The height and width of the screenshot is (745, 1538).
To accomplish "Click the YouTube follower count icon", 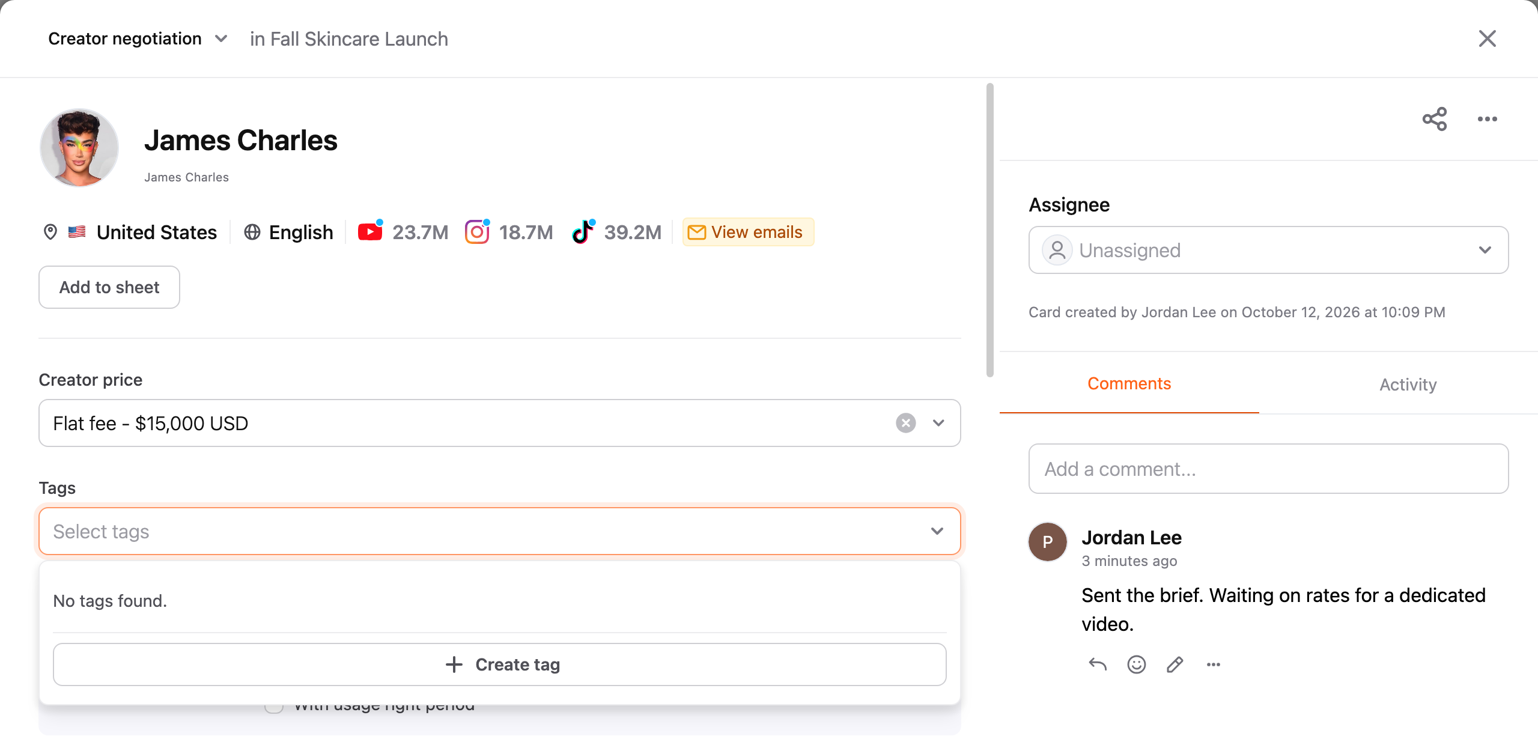I will [x=370, y=232].
